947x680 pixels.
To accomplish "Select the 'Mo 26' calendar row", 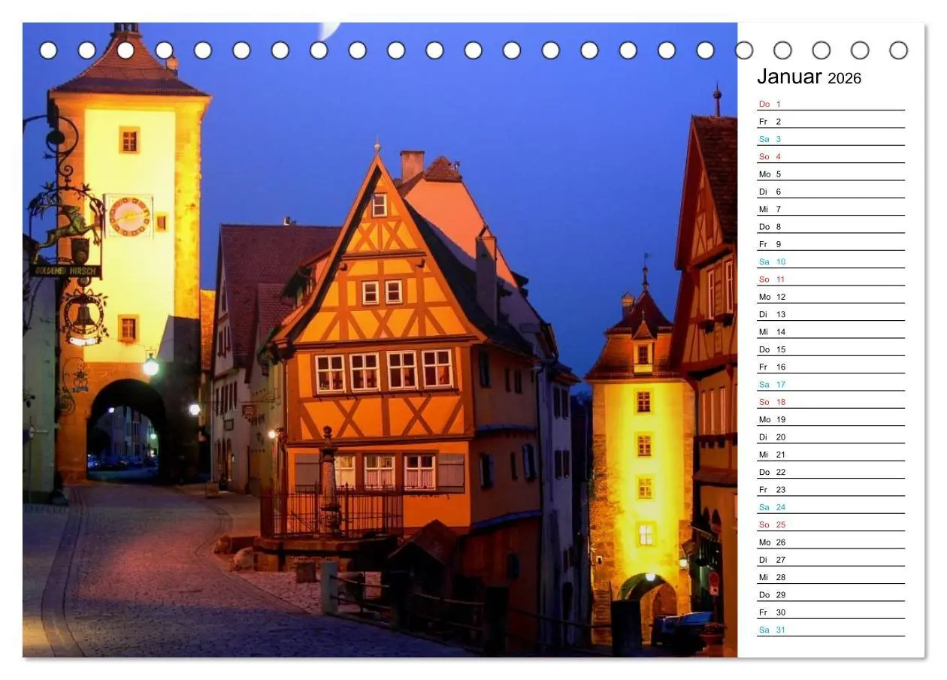I will point(831,542).
